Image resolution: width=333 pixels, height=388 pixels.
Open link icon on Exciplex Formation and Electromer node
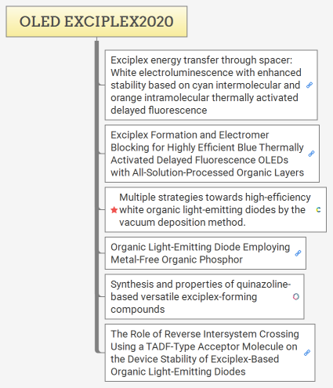311,154
